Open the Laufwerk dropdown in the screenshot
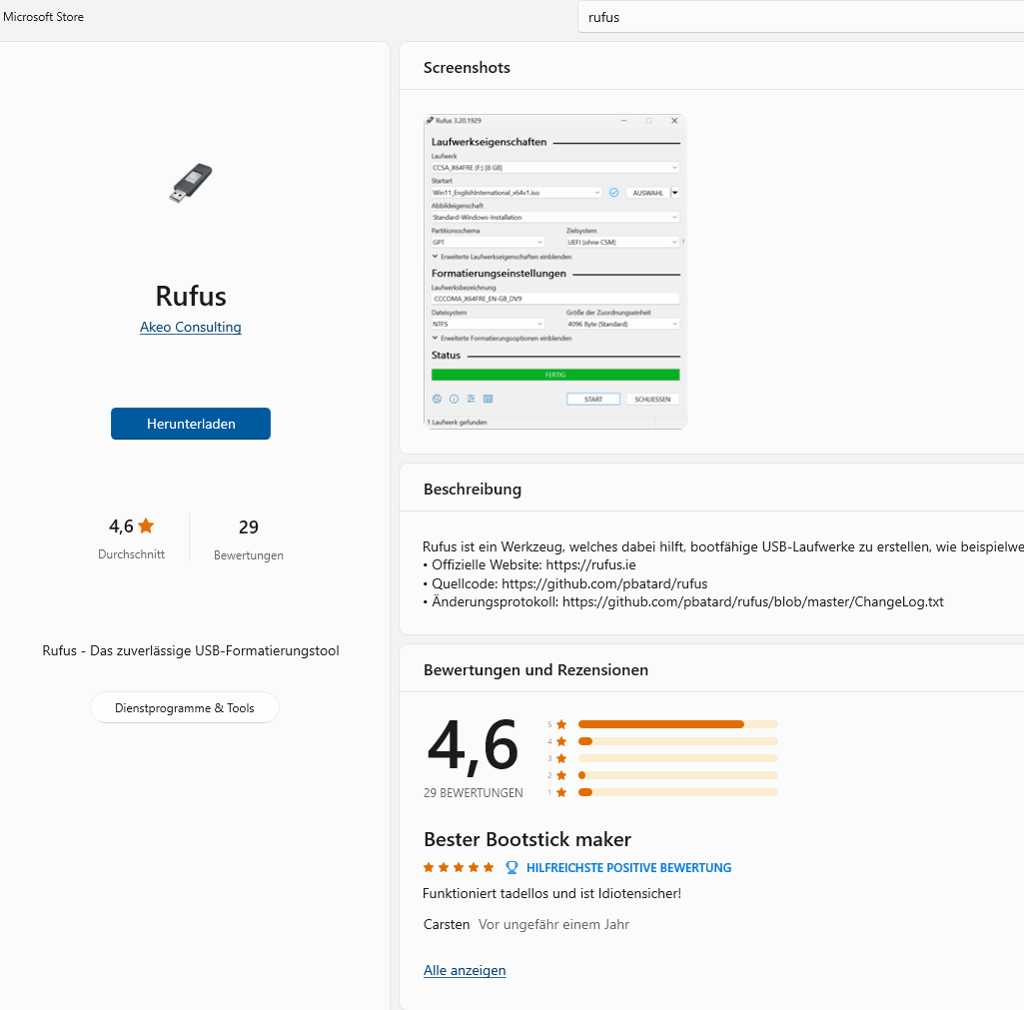 click(x=555, y=168)
